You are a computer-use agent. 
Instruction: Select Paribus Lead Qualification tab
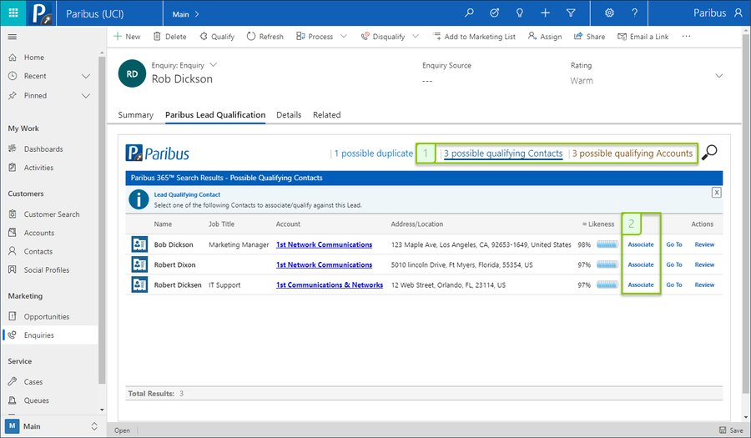click(215, 115)
